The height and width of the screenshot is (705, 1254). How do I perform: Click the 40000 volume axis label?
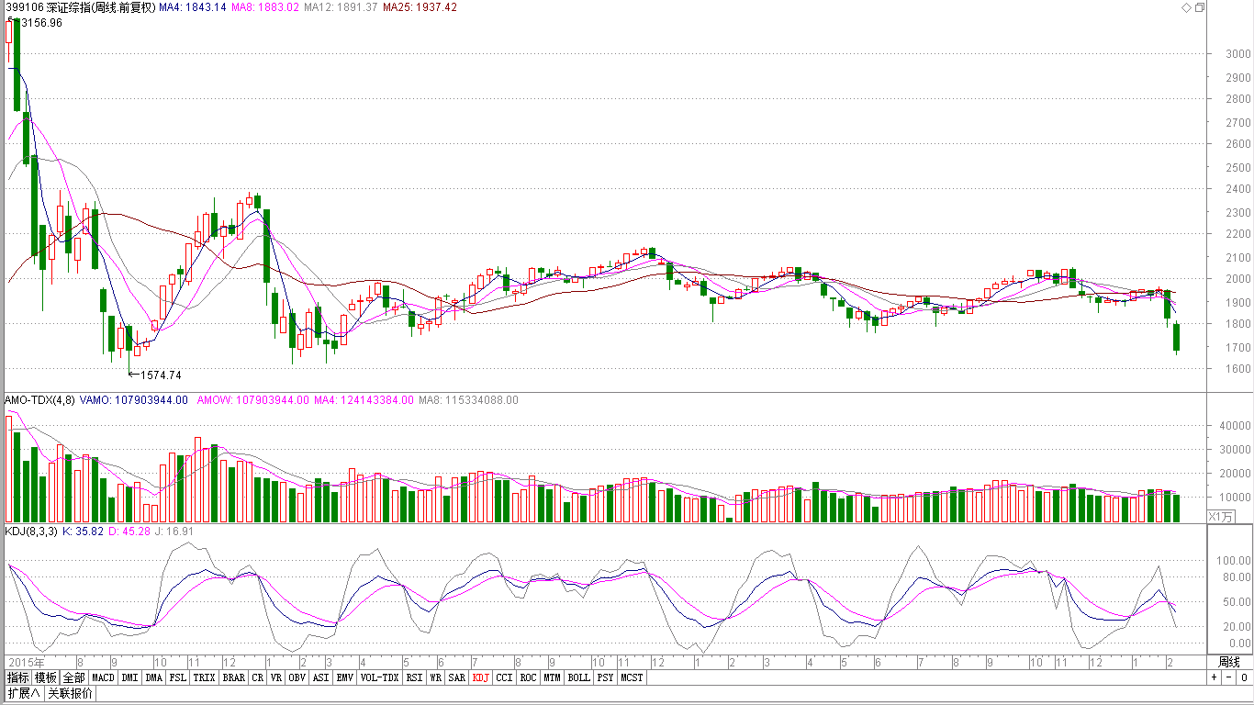click(x=1235, y=426)
